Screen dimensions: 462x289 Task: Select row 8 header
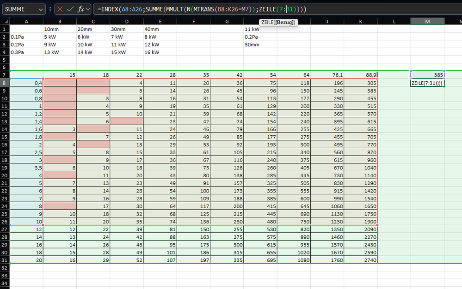[5, 83]
